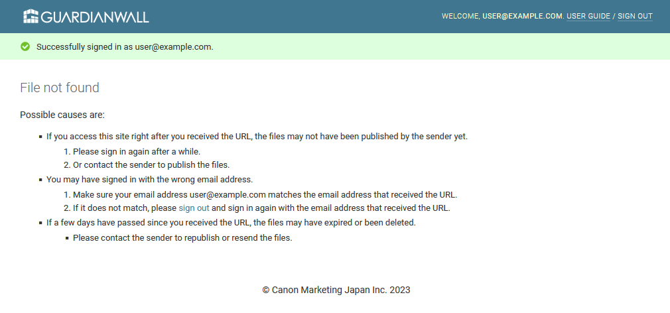
Task: Click the 'Make sure your email address' step
Action: pyautogui.click(x=265, y=194)
